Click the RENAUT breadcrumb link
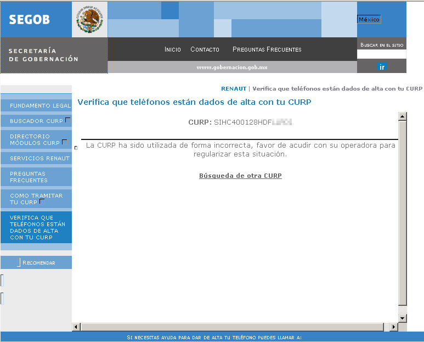Screen dimensions: 424x342 click(234, 88)
